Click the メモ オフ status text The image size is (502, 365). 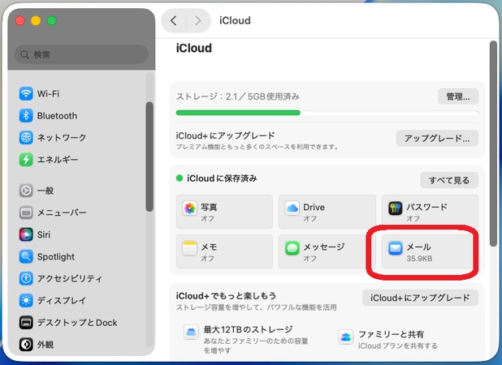coord(207,258)
